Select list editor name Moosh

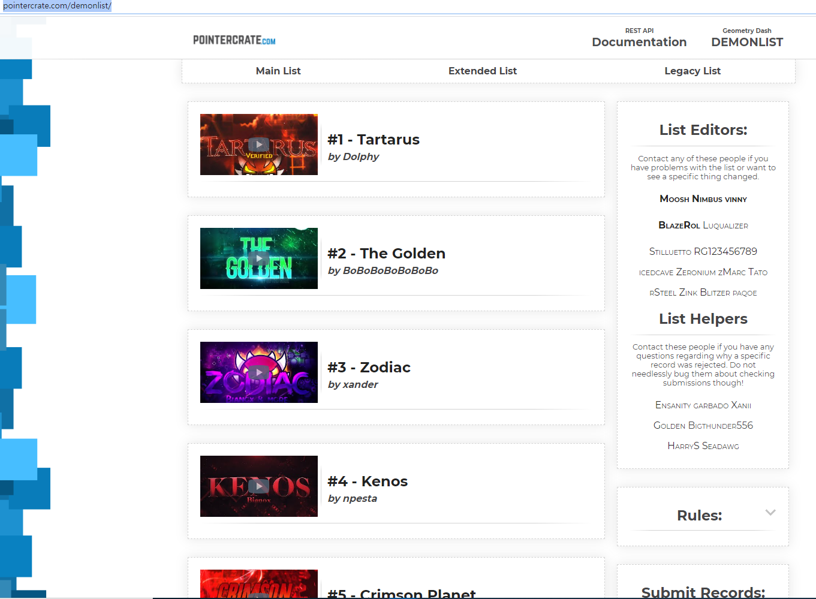pyautogui.click(x=675, y=199)
